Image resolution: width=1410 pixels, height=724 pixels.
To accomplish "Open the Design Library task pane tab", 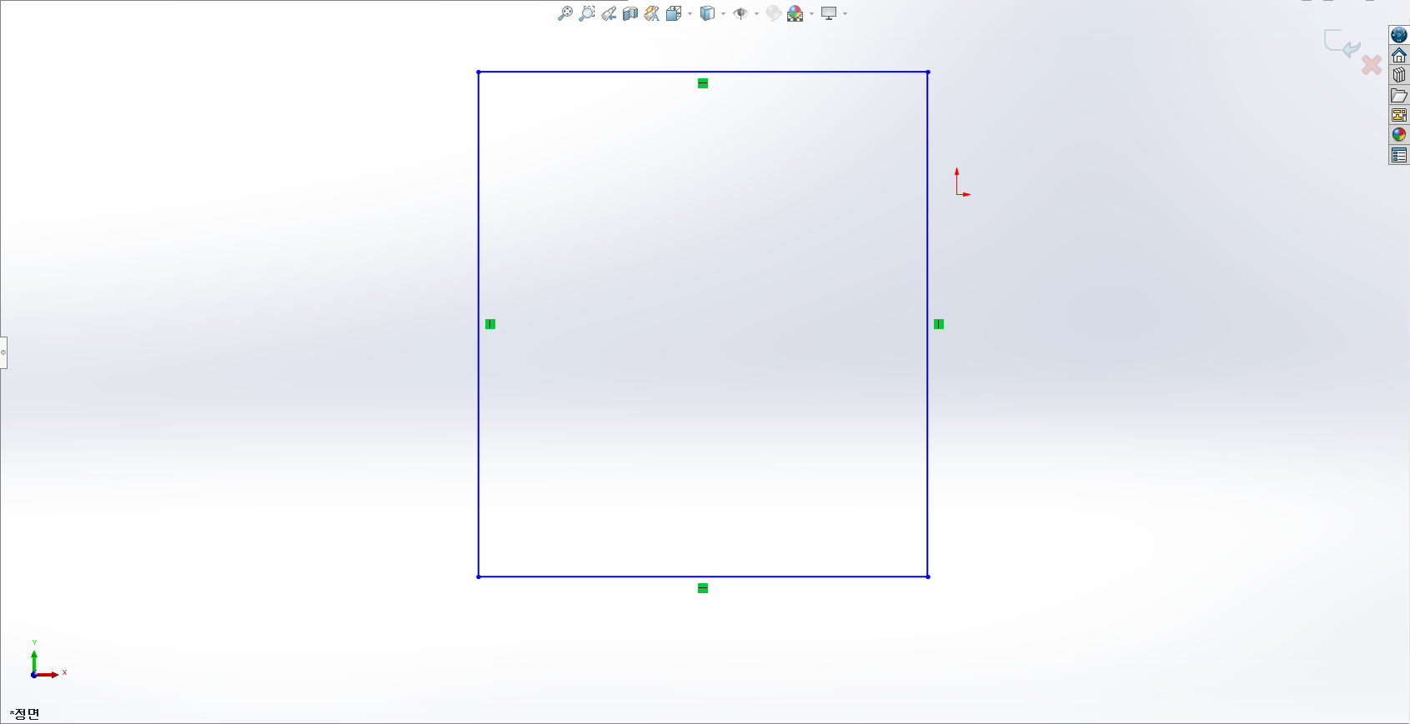I will [1399, 75].
